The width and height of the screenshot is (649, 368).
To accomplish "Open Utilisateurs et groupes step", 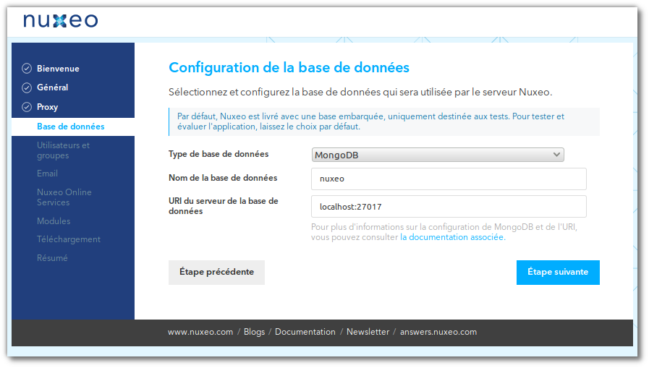I will pyautogui.click(x=64, y=150).
